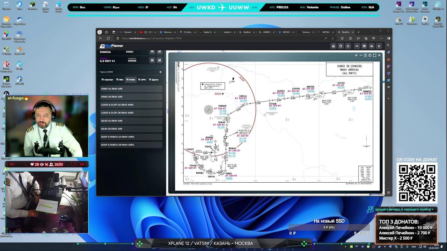The width and height of the screenshot is (447, 251).
Task: Open OrderBook desktop shortcut
Action: click(412, 21)
